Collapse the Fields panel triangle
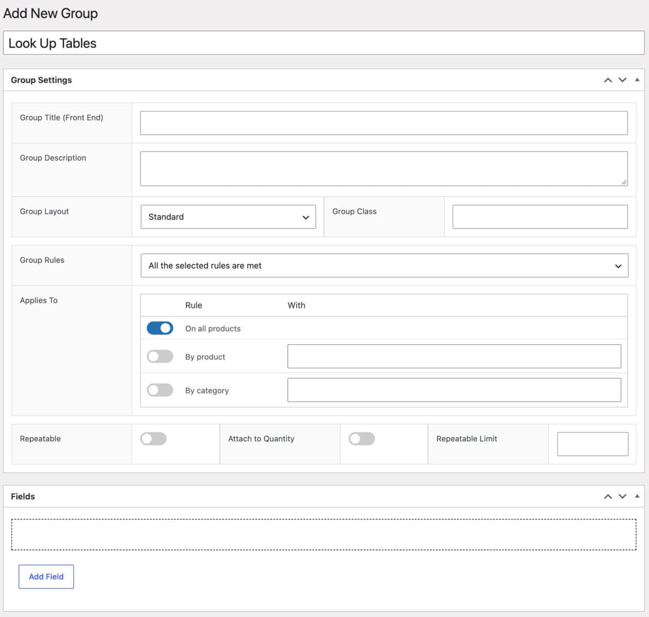 click(637, 496)
